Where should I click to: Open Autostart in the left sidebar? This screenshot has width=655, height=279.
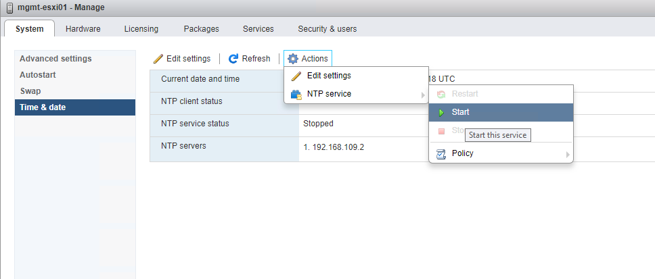pyautogui.click(x=38, y=75)
